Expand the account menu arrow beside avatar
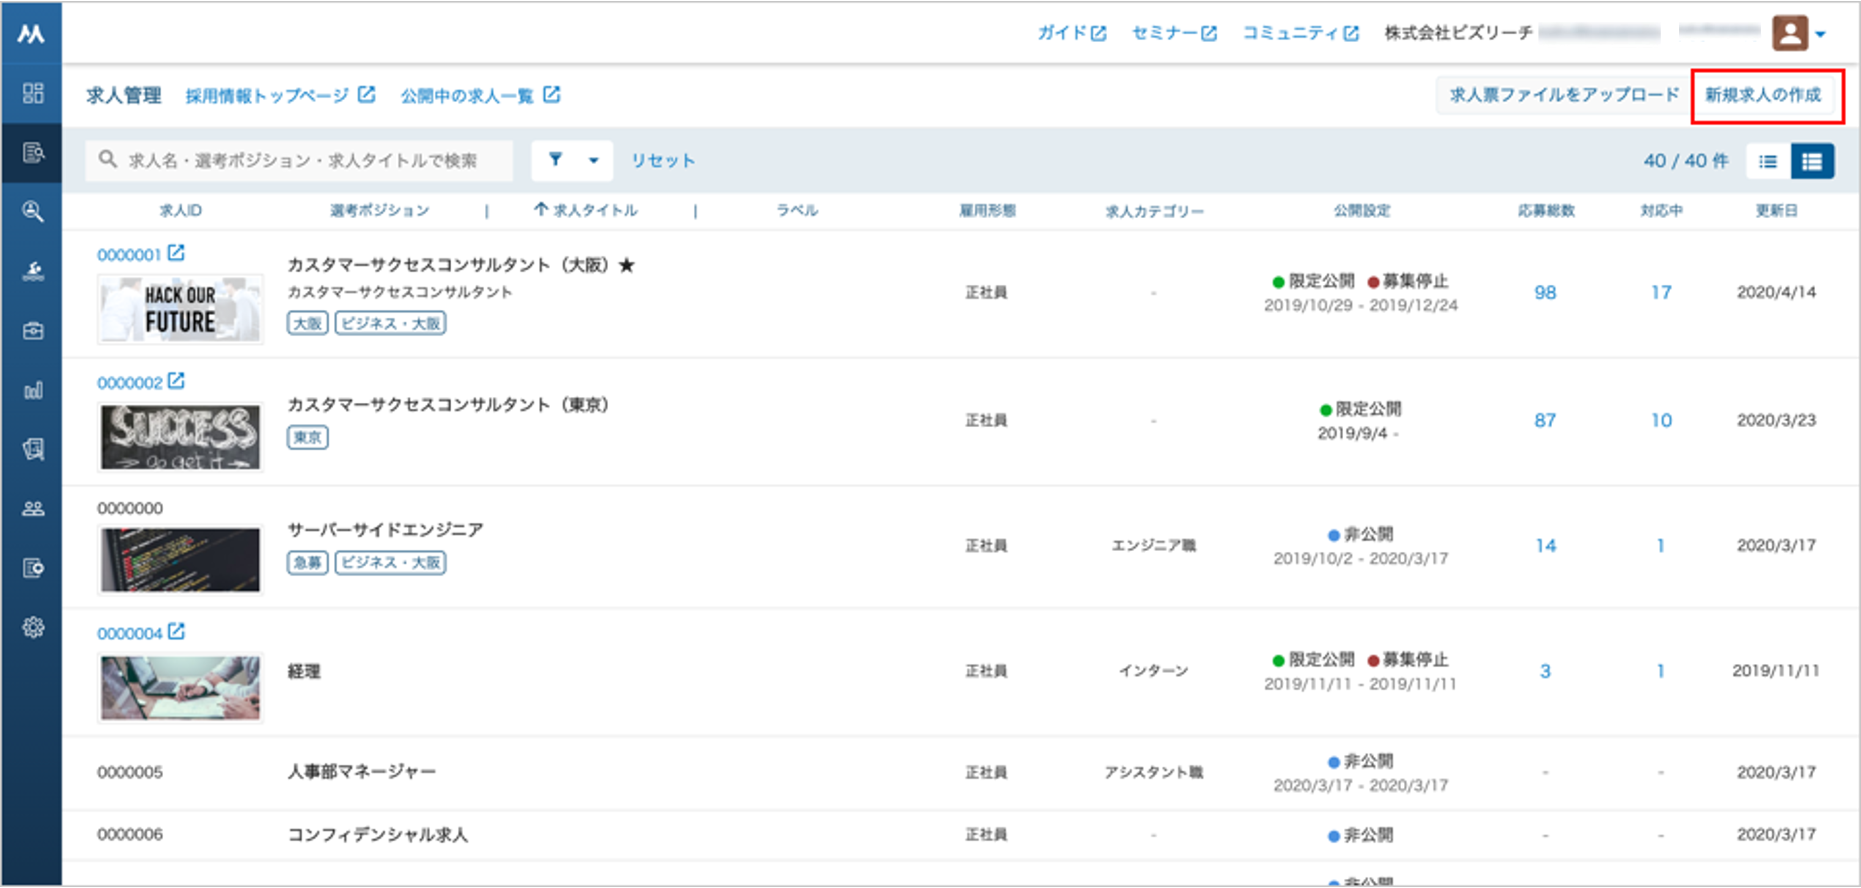The width and height of the screenshot is (1861, 888). pos(1820,34)
